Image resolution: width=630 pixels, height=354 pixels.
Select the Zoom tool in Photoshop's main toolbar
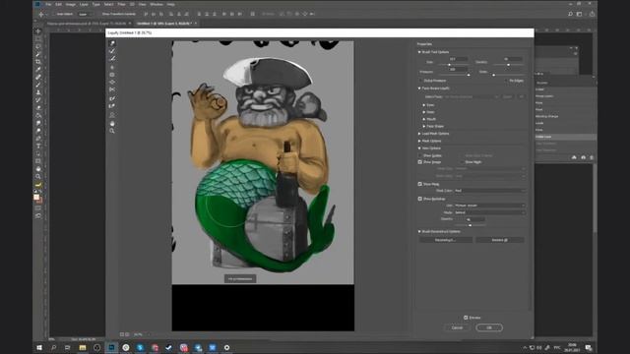click(x=38, y=176)
